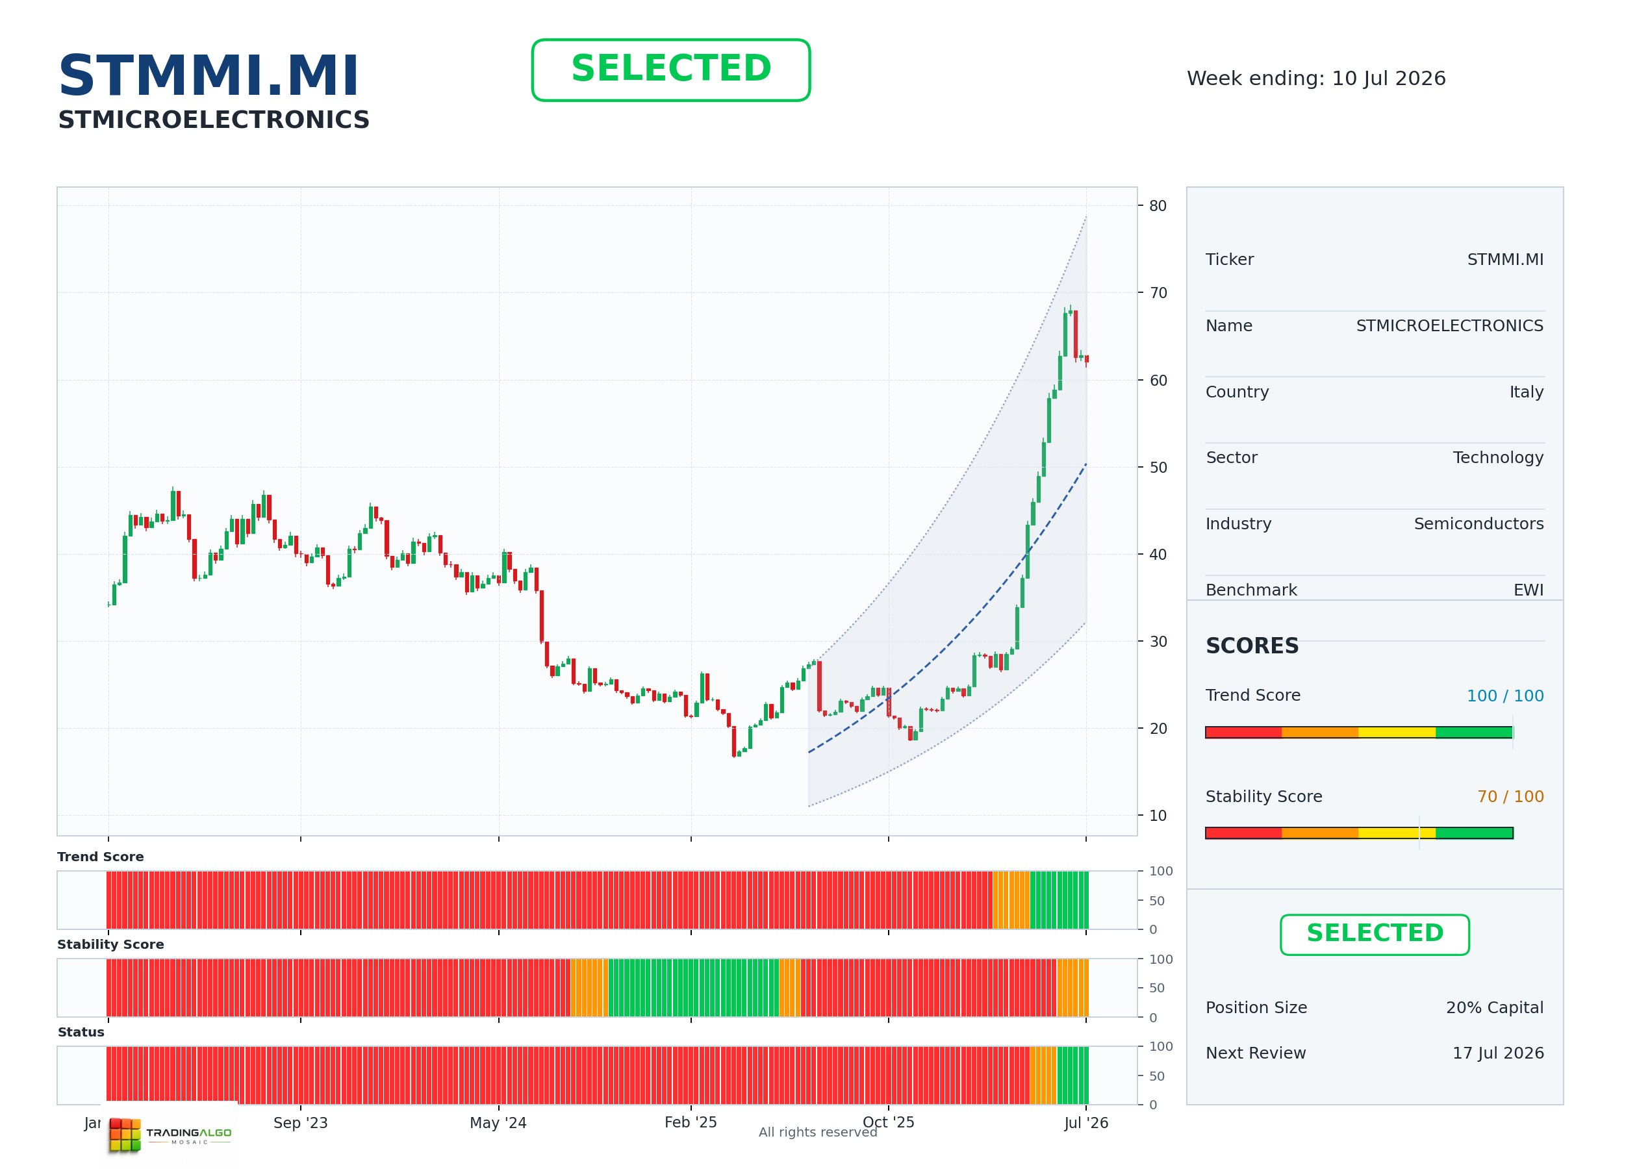Click the Jul '26 time axis label
The image size is (1637, 1169).
[1085, 1123]
